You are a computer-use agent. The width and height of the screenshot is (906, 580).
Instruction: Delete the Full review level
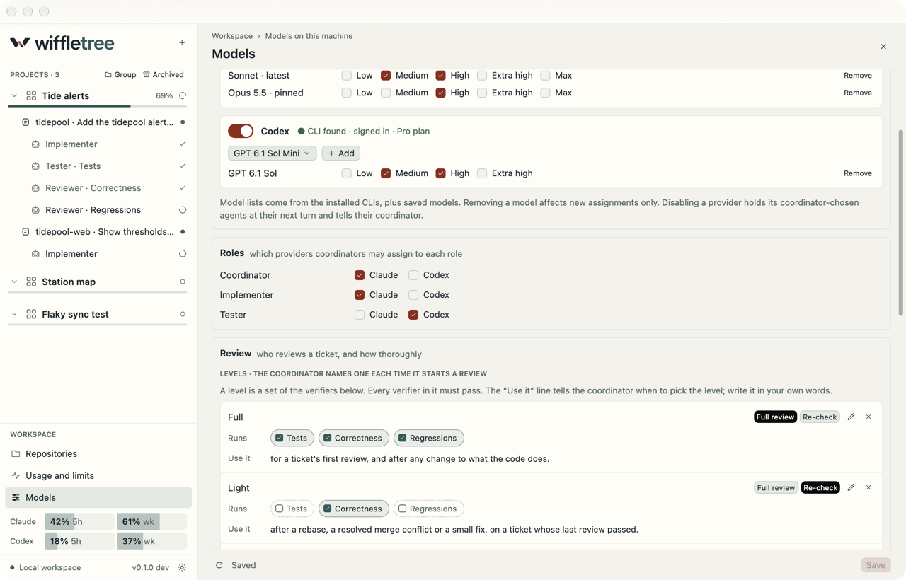[x=868, y=417]
